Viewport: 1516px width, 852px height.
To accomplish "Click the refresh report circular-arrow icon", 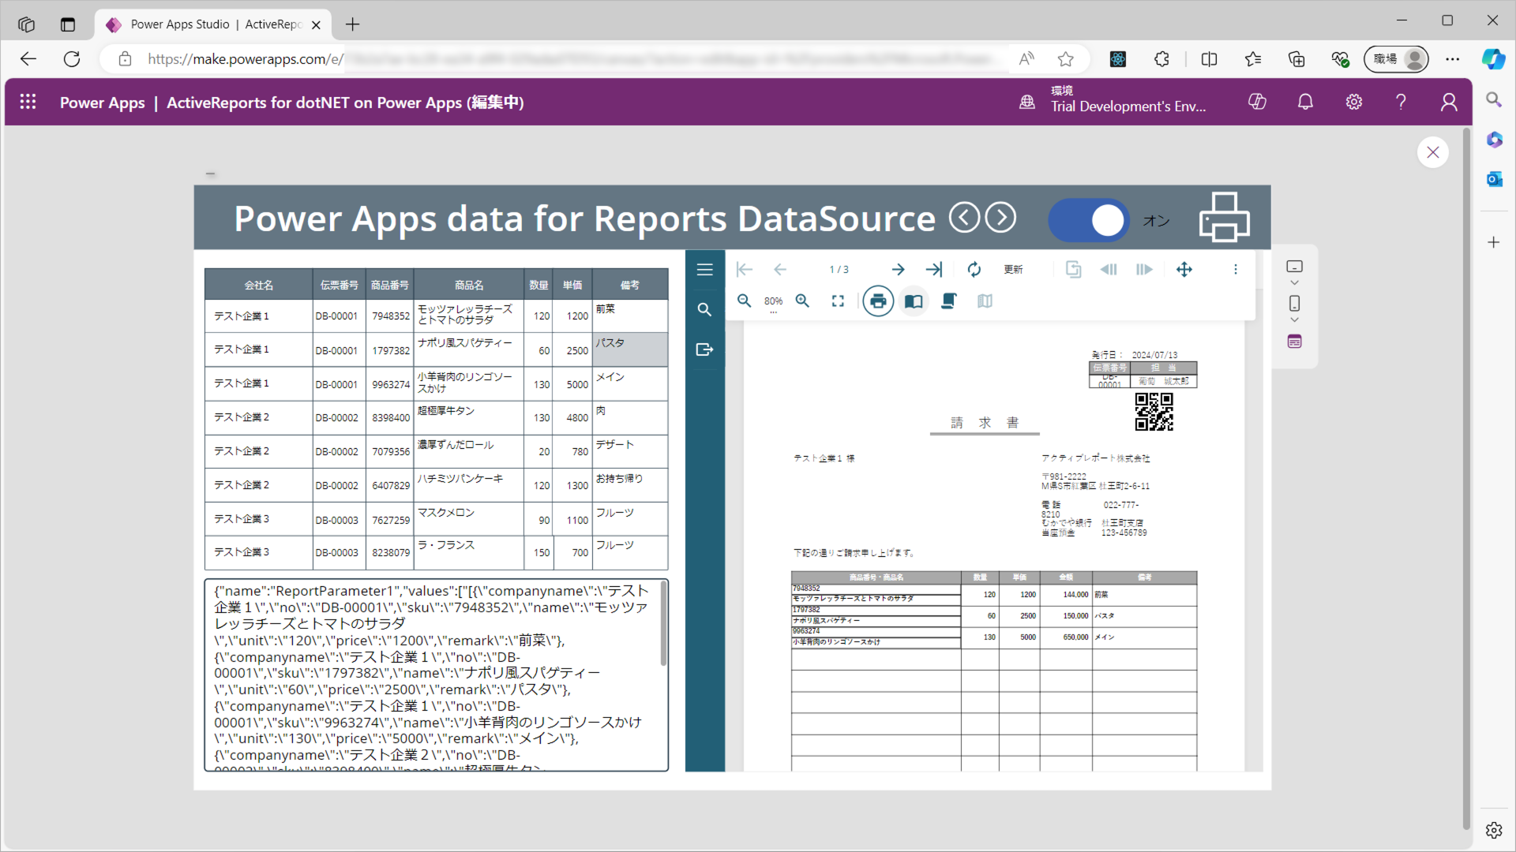I will [974, 270].
